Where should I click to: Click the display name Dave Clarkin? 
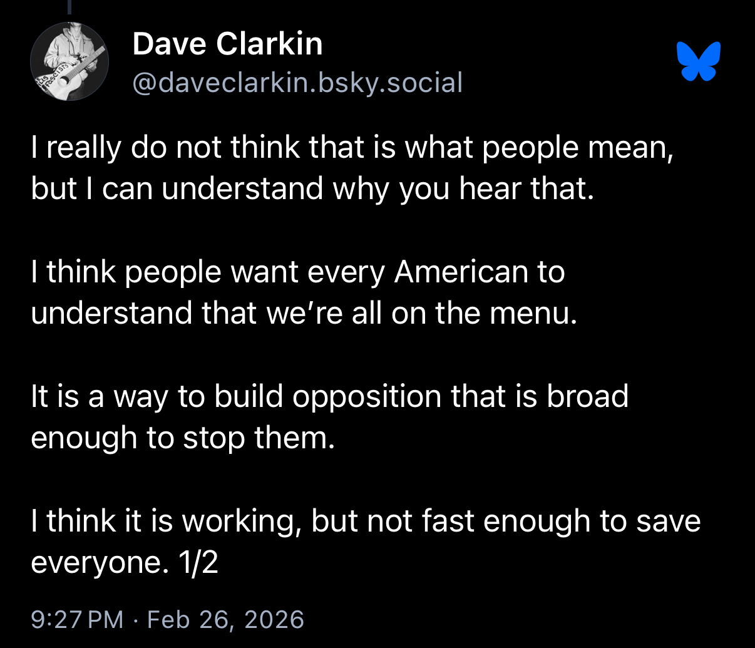(227, 44)
